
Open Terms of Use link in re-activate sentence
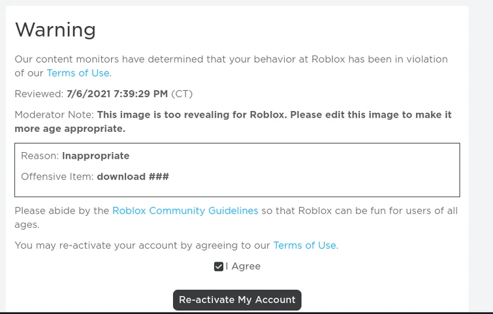pyautogui.click(x=304, y=245)
